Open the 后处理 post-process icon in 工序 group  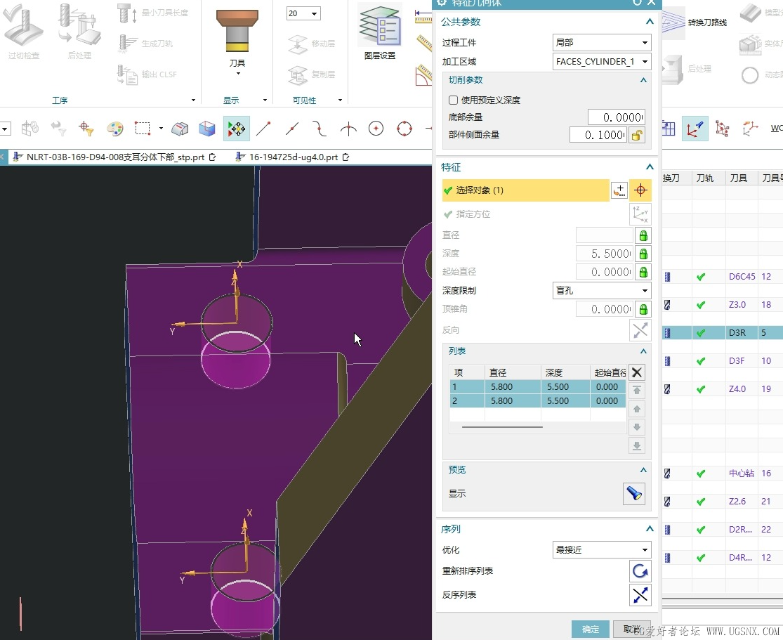pyautogui.click(x=79, y=25)
